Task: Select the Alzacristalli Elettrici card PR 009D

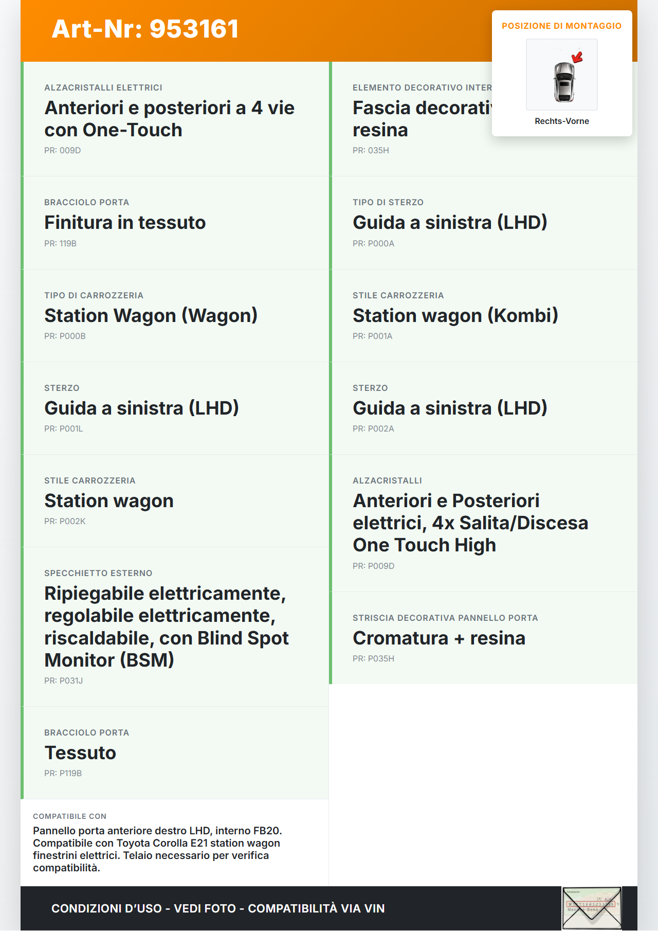Action: tap(170, 119)
